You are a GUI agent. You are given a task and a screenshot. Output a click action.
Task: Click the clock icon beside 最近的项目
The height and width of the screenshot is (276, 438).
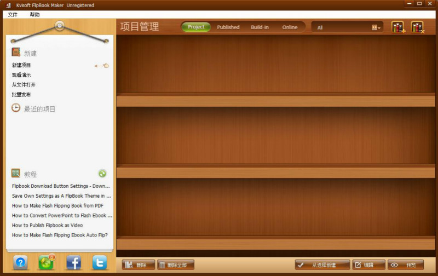point(16,108)
